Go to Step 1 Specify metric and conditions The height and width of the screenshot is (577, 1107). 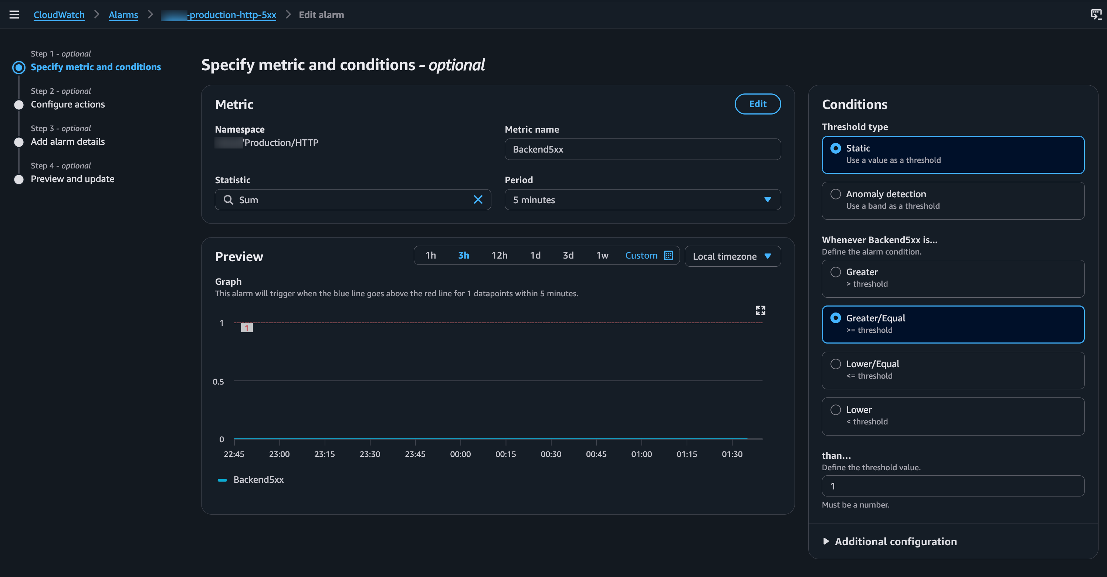[96, 67]
